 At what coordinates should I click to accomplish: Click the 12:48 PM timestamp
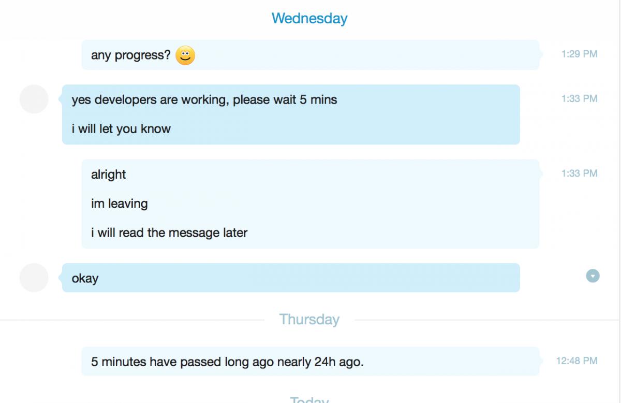577,361
